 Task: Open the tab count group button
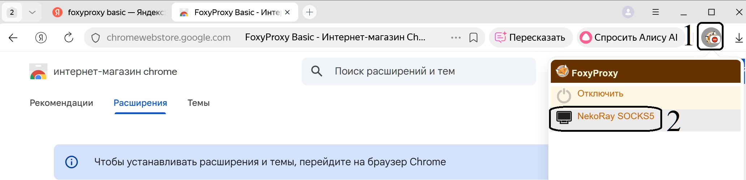tap(12, 12)
